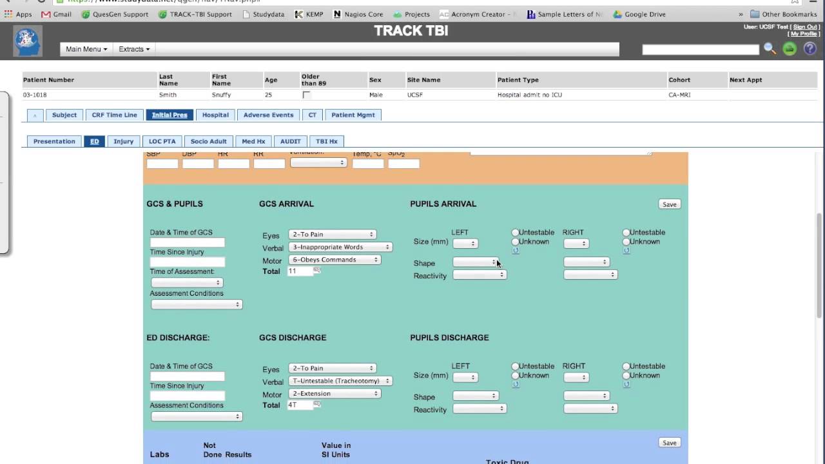Click icon beside GCS Discharge Total field

(317, 404)
